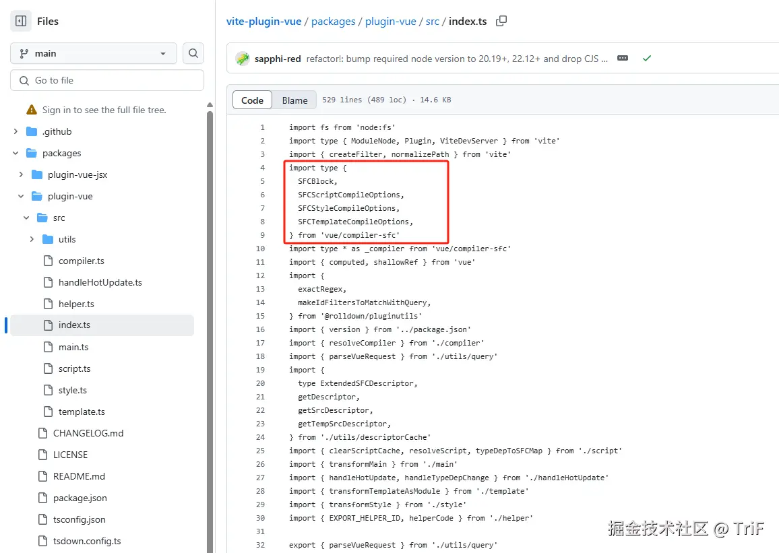This screenshot has width=779, height=553.
Task: Switch to the Blame tab
Action: (x=294, y=100)
